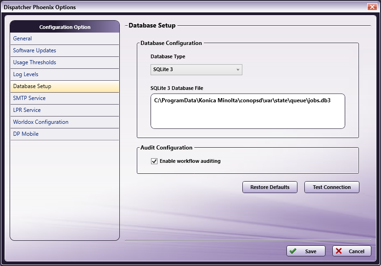Viewport: 381px width, 266px height.
Task: Open SMTP Service settings
Action: (65, 98)
